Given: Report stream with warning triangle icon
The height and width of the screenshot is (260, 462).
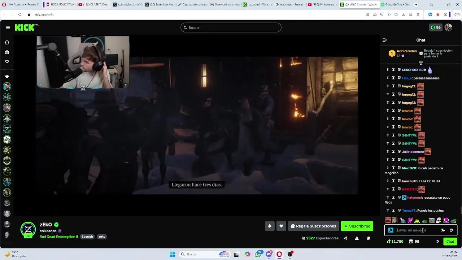Looking at the screenshot, I should pos(357,238).
